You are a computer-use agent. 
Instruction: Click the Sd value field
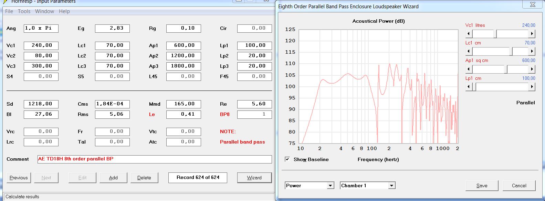[x=41, y=104]
